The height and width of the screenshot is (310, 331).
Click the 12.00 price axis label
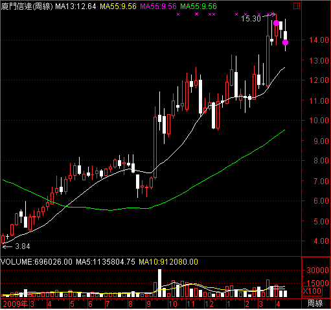(319, 80)
